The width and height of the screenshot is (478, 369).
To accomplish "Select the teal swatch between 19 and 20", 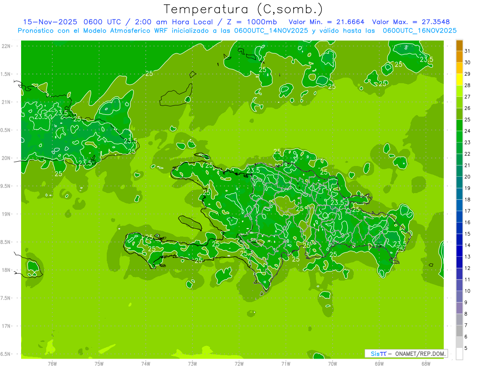I will 459,182.
